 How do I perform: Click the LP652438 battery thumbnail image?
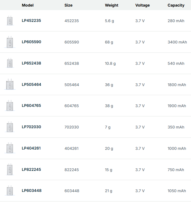10,63
